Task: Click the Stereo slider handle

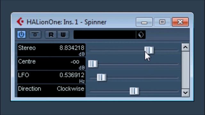Action: click(x=149, y=50)
